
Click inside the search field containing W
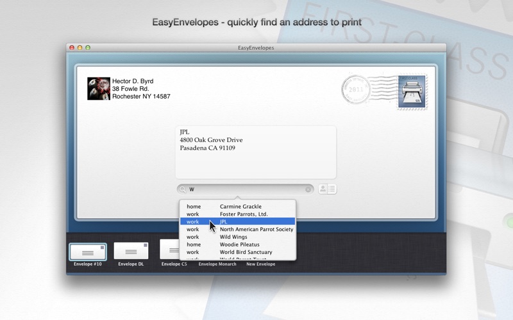[246, 189]
